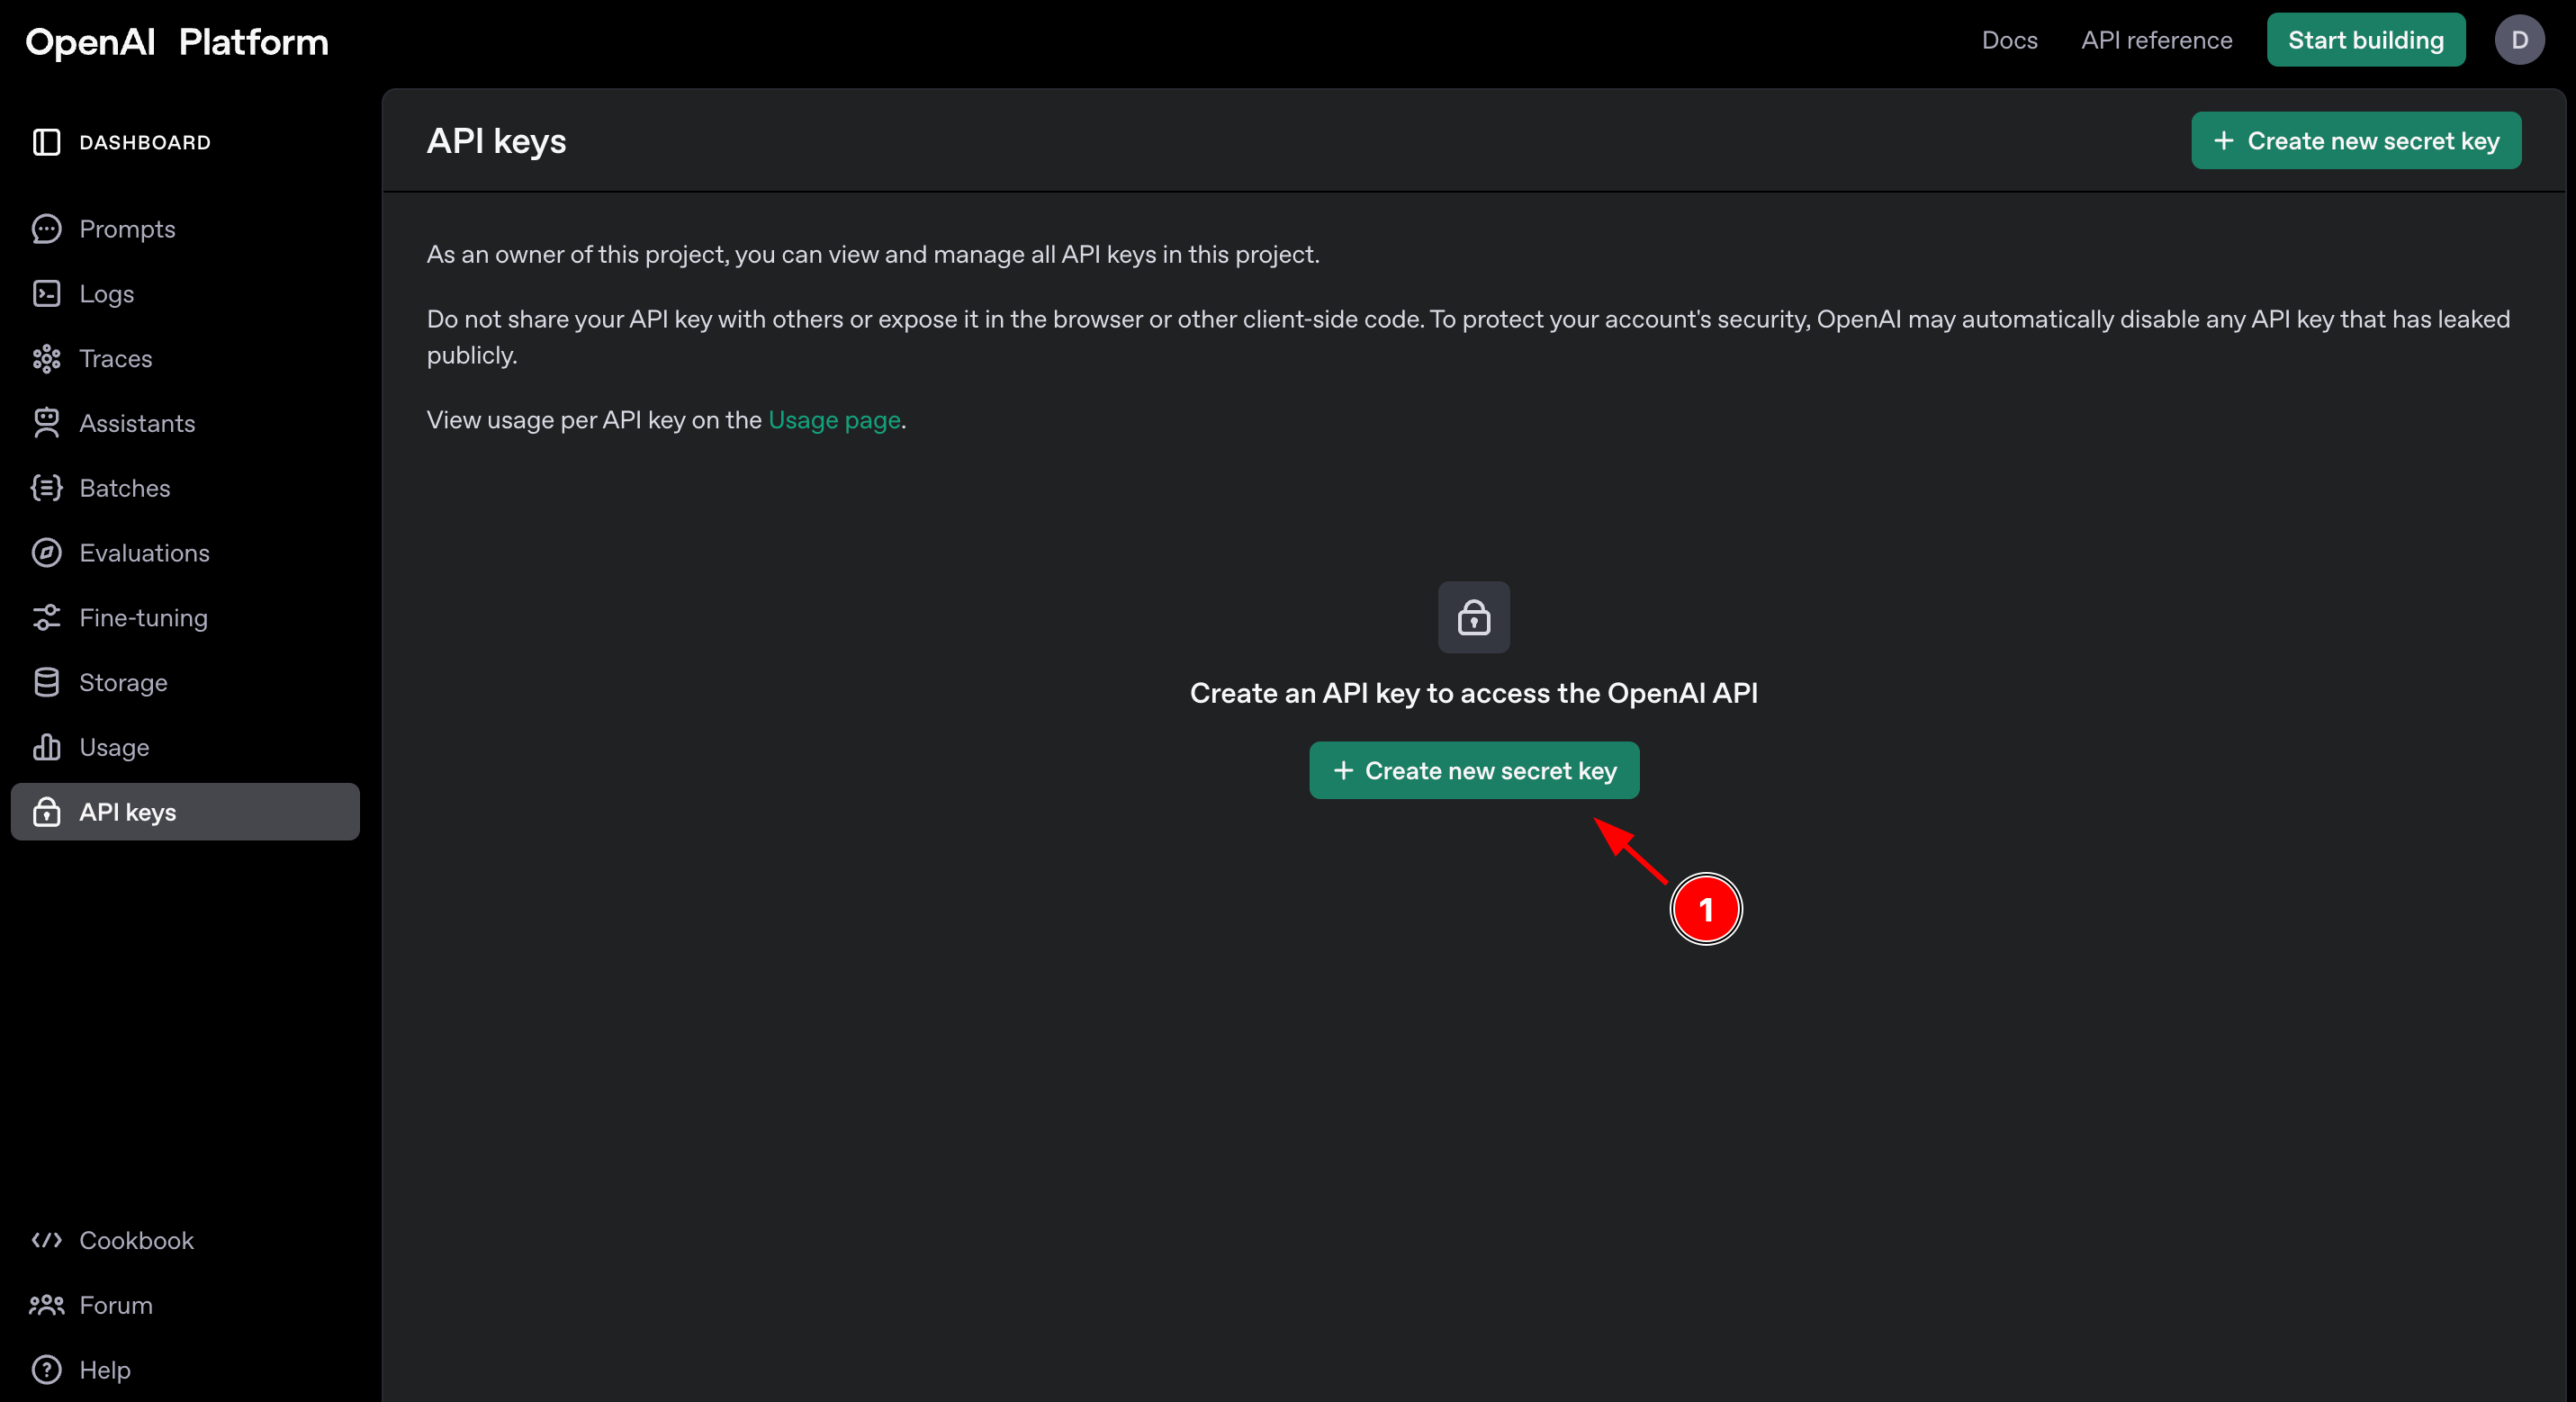Open the user avatar D menu

coord(2519,40)
